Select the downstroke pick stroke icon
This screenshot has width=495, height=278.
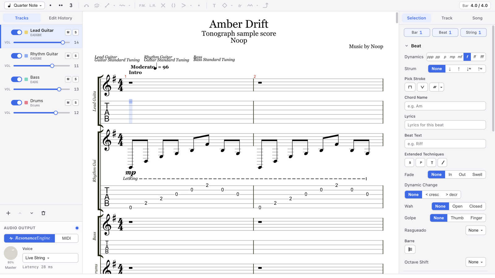pyautogui.click(x=410, y=87)
